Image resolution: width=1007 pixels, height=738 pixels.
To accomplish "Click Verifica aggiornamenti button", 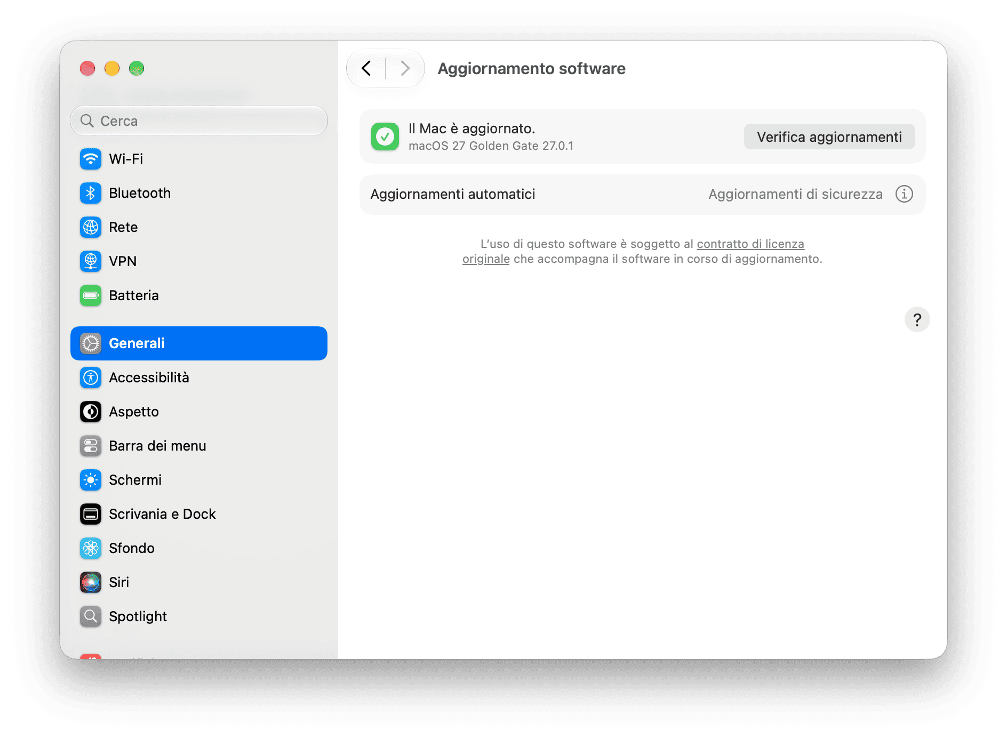I will click(829, 137).
